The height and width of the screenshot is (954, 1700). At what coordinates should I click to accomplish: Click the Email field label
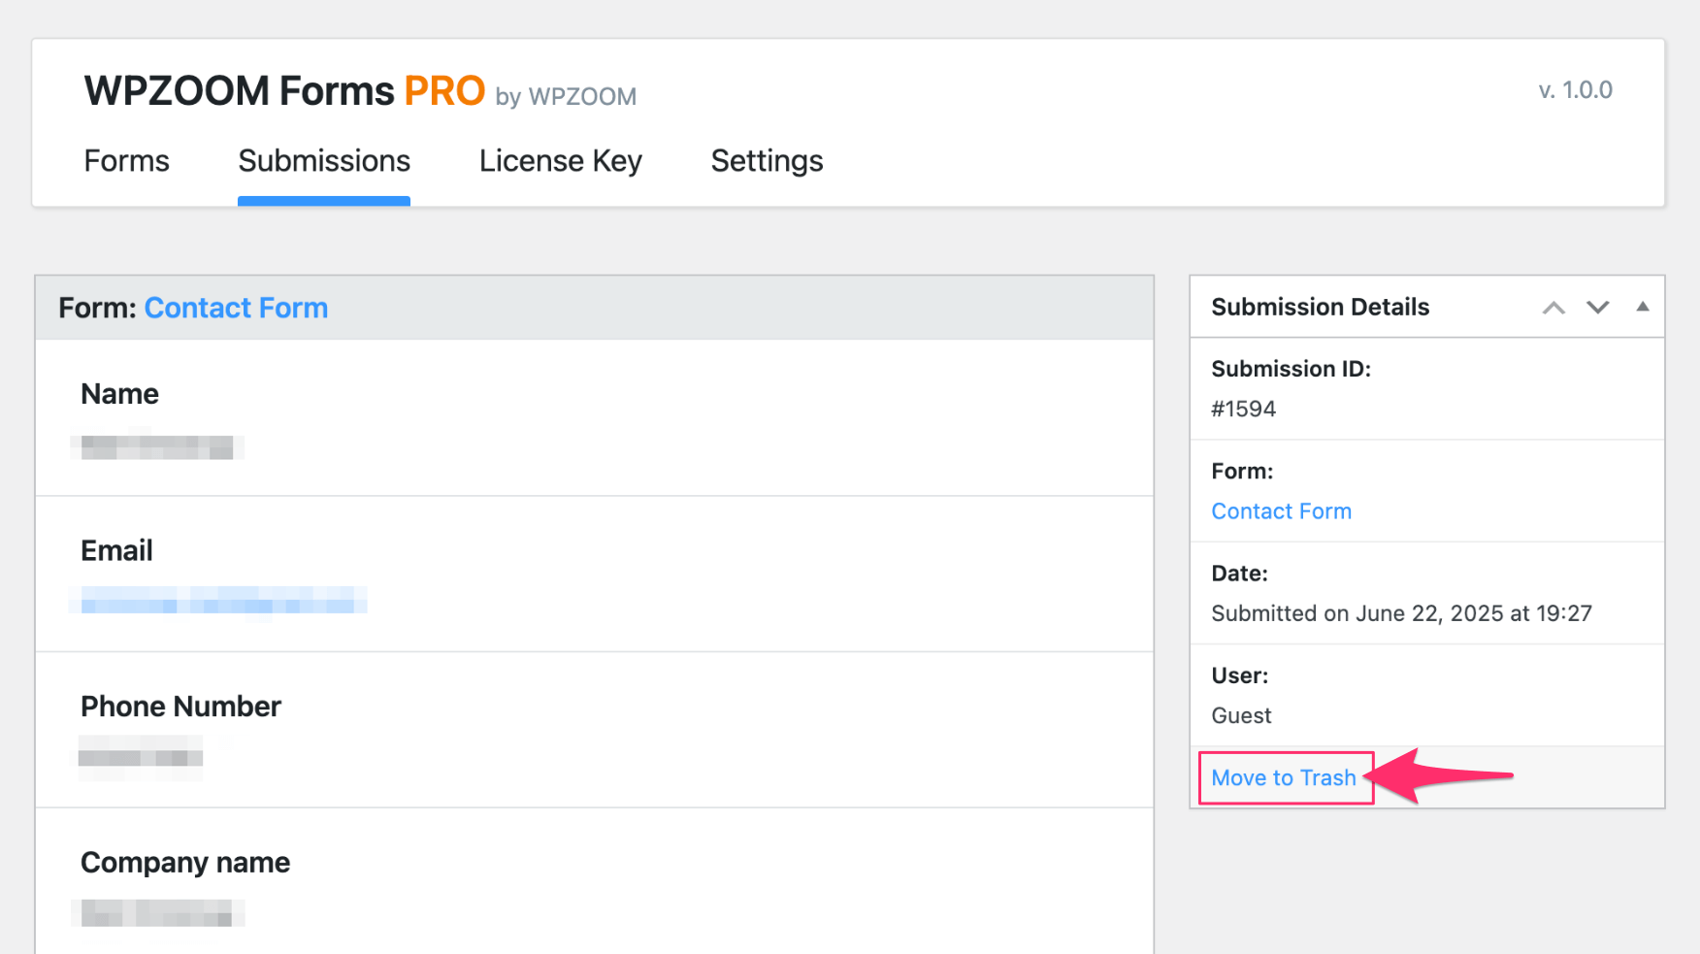116,550
